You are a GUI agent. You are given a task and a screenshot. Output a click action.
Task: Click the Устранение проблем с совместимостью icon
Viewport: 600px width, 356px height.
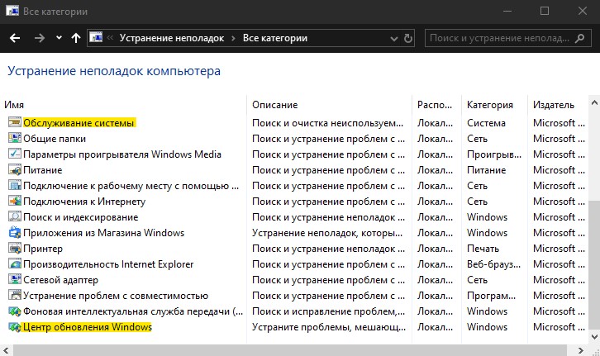pyautogui.click(x=15, y=295)
